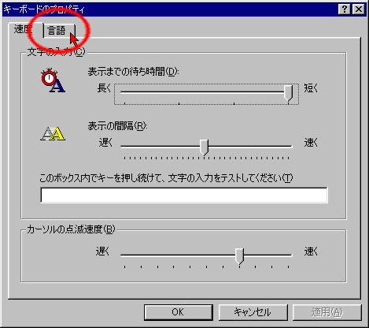Image resolution: width=369 pixels, height=328 pixels.
Task: Click 長く end of delay slider
Action: [104, 88]
